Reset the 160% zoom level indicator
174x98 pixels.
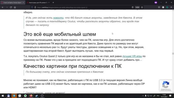tap(137, 7)
